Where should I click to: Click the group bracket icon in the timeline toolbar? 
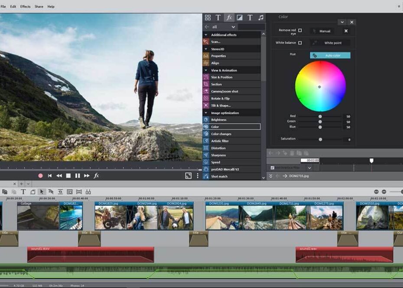[x=79, y=192]
